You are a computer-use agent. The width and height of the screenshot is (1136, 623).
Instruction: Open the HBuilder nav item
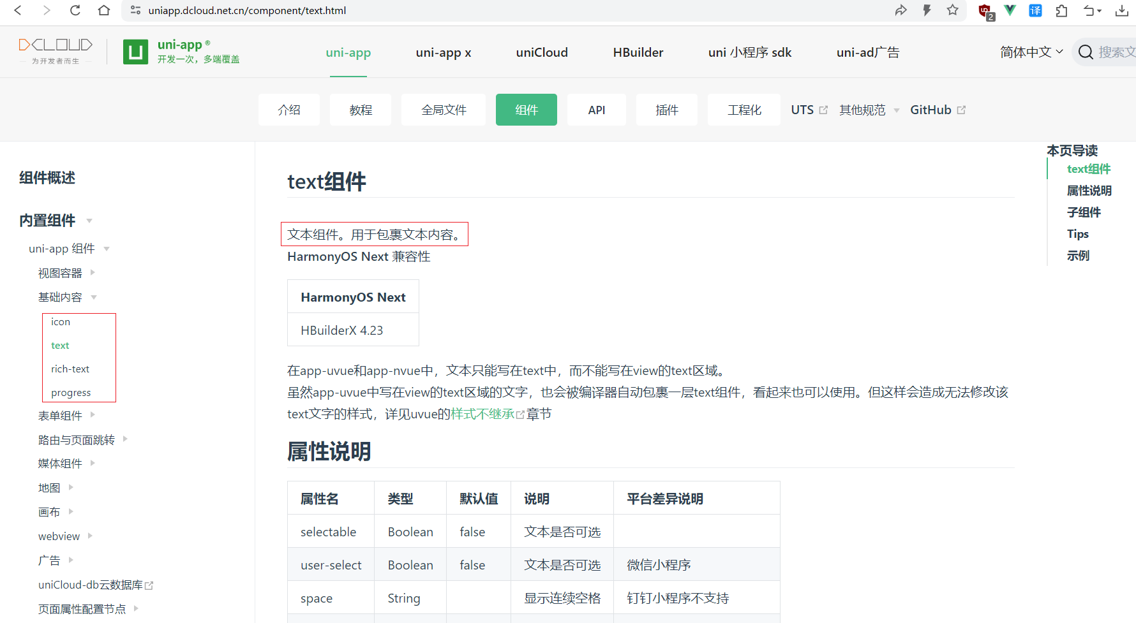coord(638,52)
